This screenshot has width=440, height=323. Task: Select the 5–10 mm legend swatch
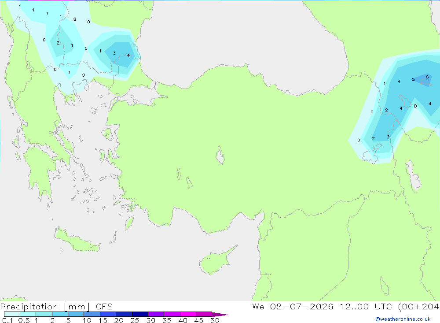coord(76,314)
